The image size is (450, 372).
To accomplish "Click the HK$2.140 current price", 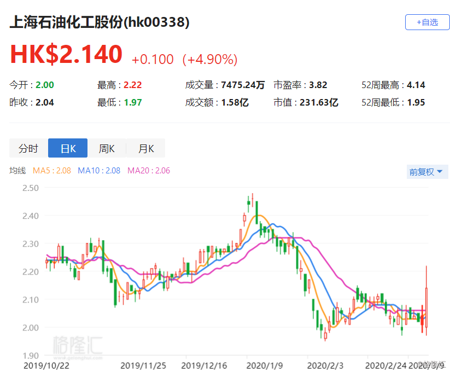I will tap(66, 54).
